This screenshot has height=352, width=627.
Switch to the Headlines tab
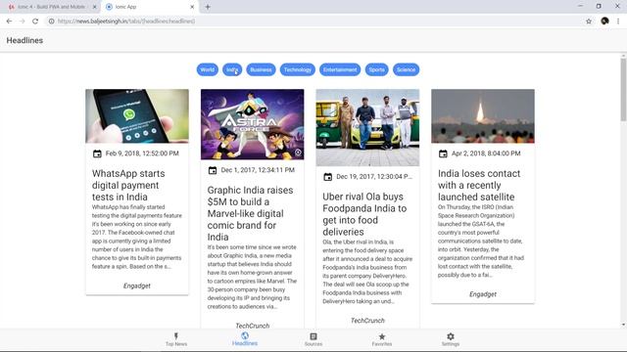(x=245, y=339)
